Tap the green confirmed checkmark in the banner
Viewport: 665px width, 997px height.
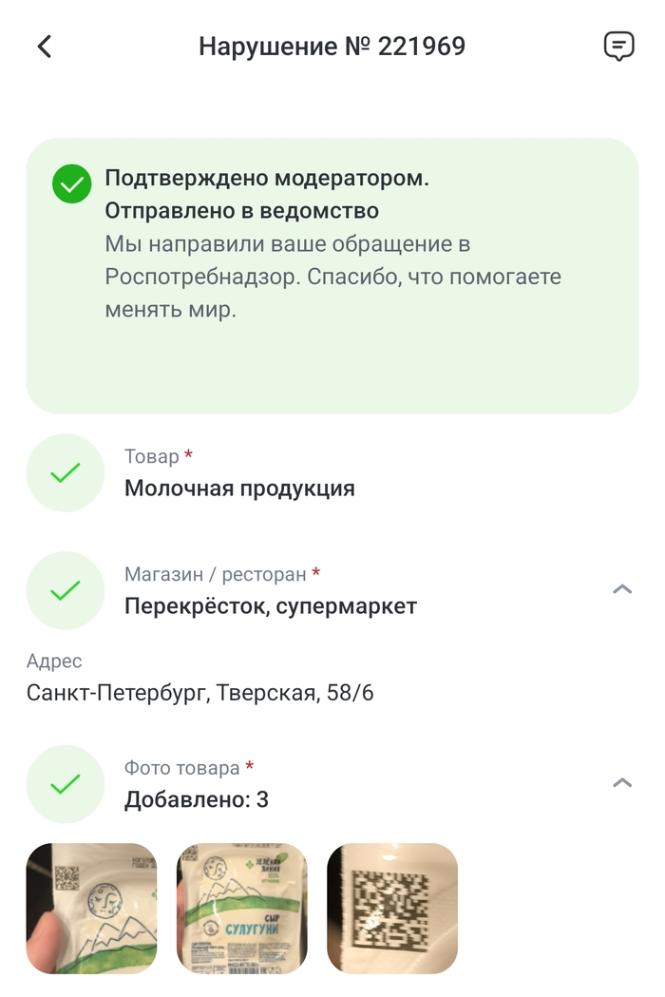pyautogui.click(x=71, y=183)
